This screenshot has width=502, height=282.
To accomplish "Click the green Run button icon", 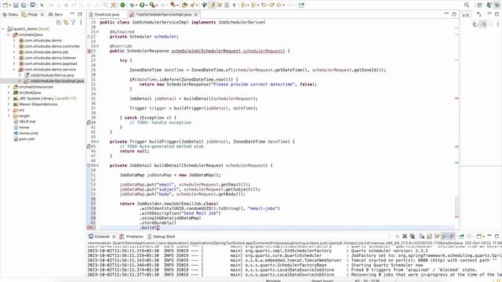I will coord(142,5).
